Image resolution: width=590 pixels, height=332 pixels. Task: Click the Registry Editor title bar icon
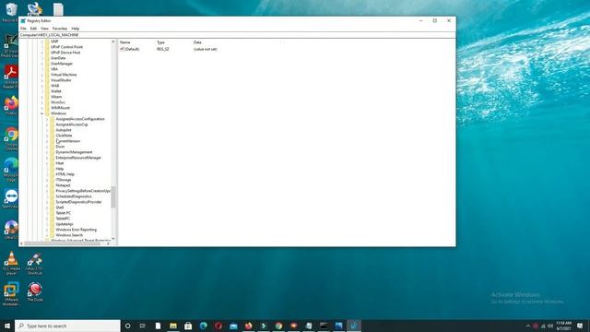pyautogui.click(x=23, y=20)
